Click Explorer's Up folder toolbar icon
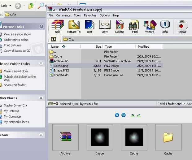Screen dimensions: 192x160 31,6
